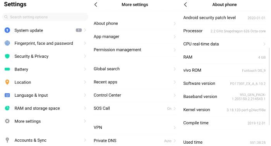Select the Security & Privacy shield icon
The image size is (271, 146).
click(x=7, y=56)
